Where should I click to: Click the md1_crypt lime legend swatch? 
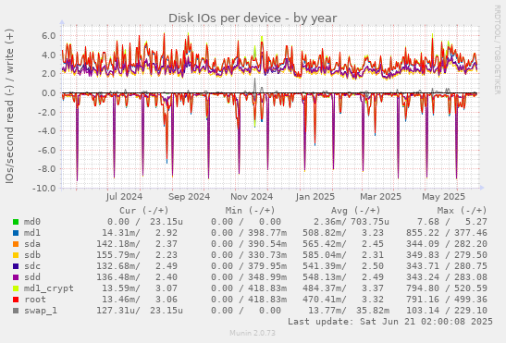coord(16,288)
